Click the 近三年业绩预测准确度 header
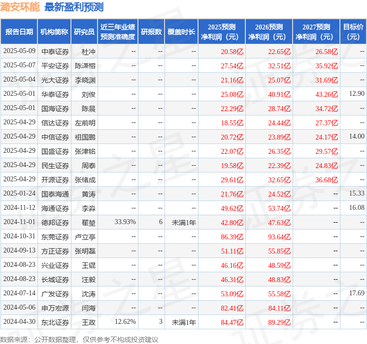The image size is (367, 344). click(x=118, y=32)
